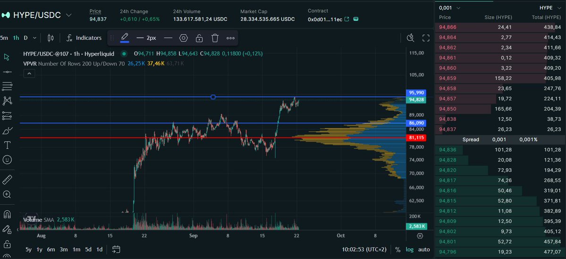Open the Fibonacci retracement tool

pos(7,86)
